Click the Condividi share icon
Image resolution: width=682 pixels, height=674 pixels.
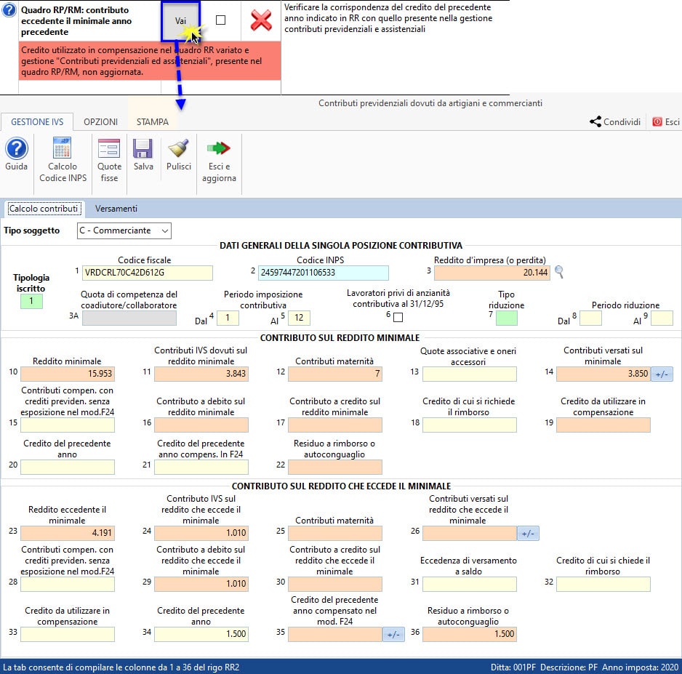[595, 122]
